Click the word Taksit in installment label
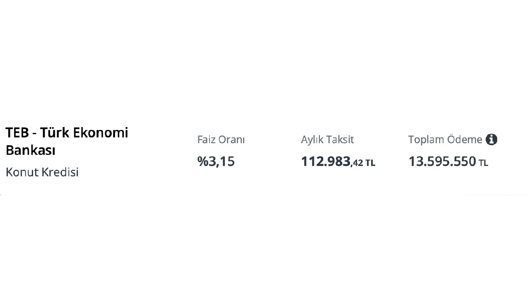529x298 pixels. coord(340,140)
